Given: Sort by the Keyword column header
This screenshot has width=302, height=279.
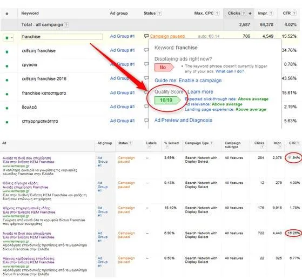Looking at the screenshot, I should coord(30,14).
